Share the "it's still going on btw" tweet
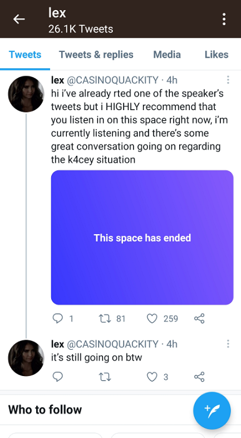 [199, 377]
